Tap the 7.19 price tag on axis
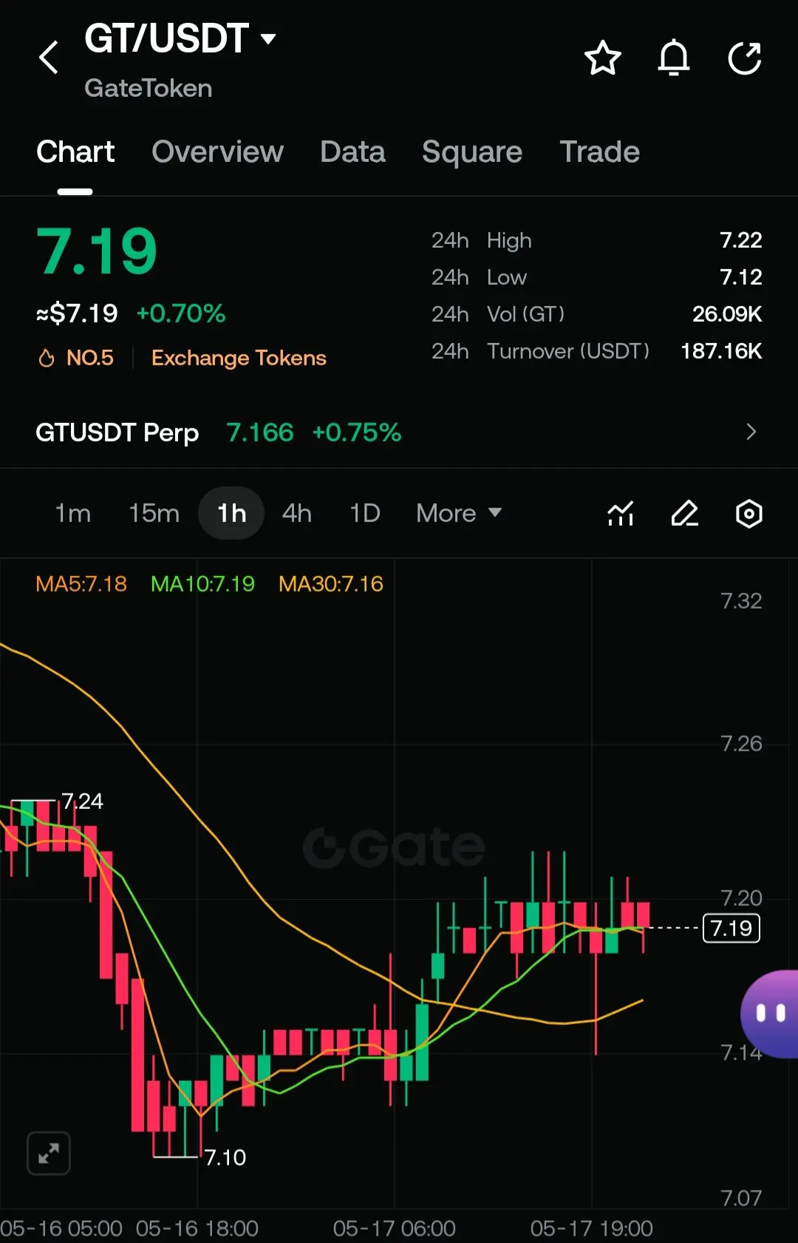Viewport: 798px width, 1243px height. (731, 928)
